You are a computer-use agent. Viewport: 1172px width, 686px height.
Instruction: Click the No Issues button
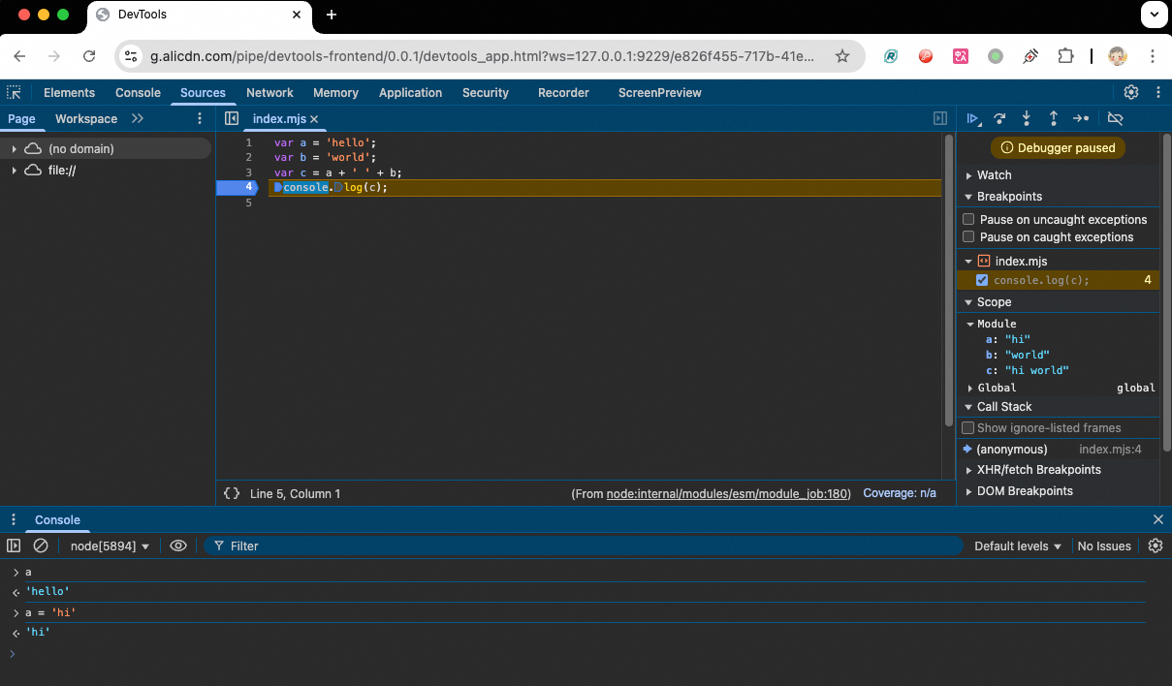[x=1104, y=546]
